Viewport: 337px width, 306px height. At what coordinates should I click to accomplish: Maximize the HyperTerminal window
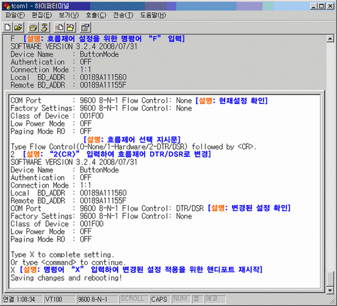tap(321, 6)
